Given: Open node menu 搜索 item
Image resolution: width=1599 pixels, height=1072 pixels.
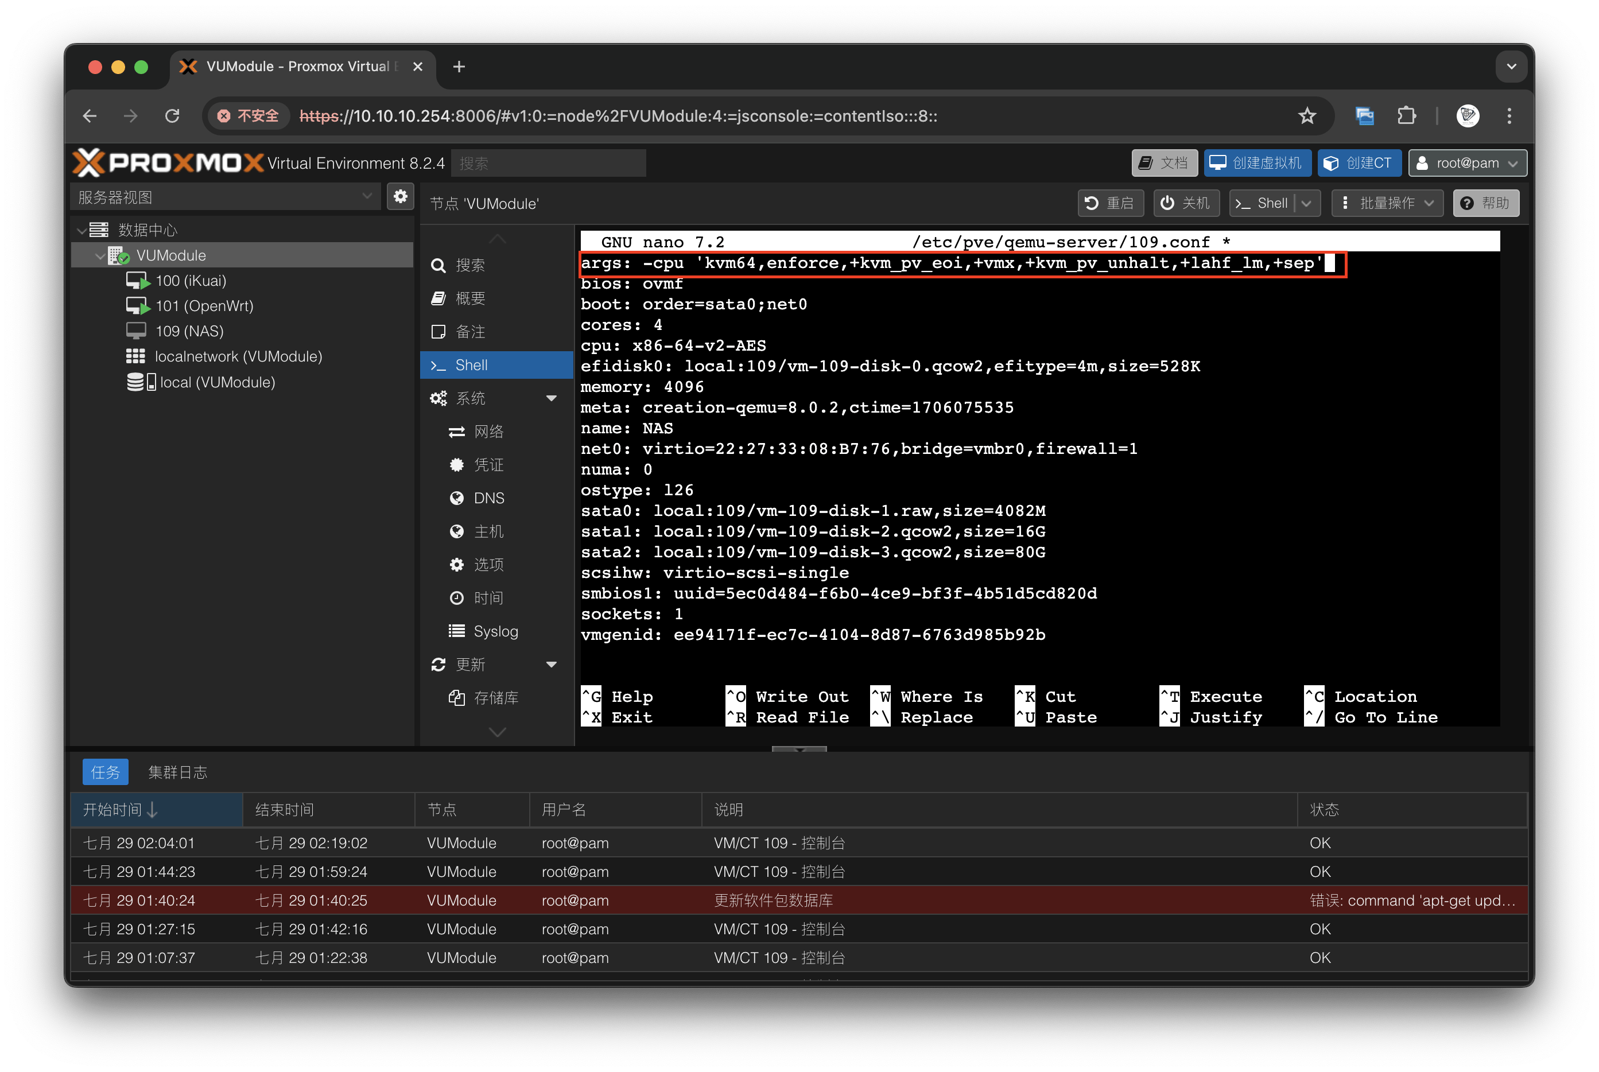Looking at the screenshot, I should 496,265.
